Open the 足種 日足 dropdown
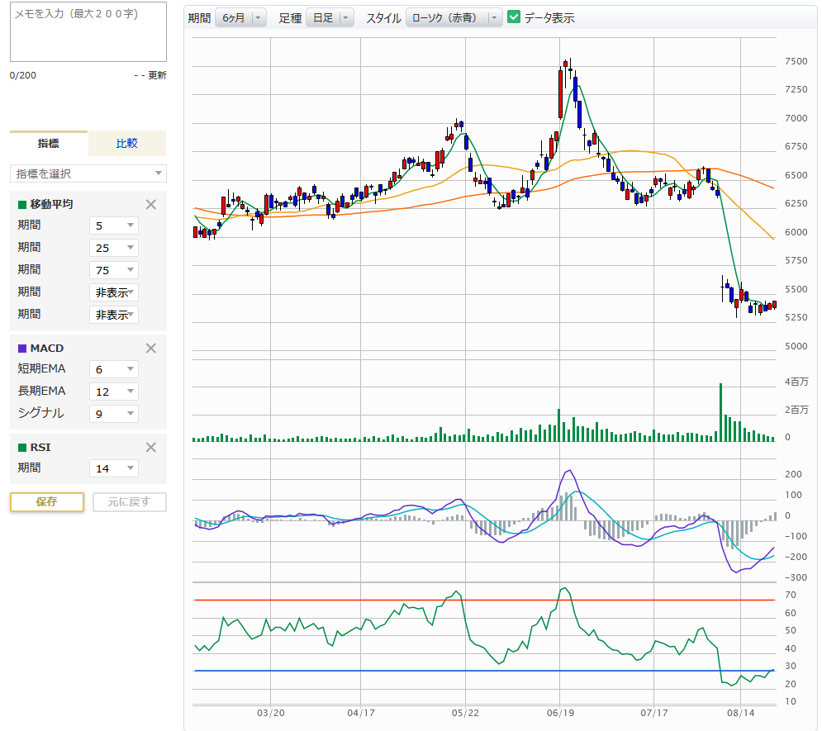The image size is (822, 731). tap(329, 17)
